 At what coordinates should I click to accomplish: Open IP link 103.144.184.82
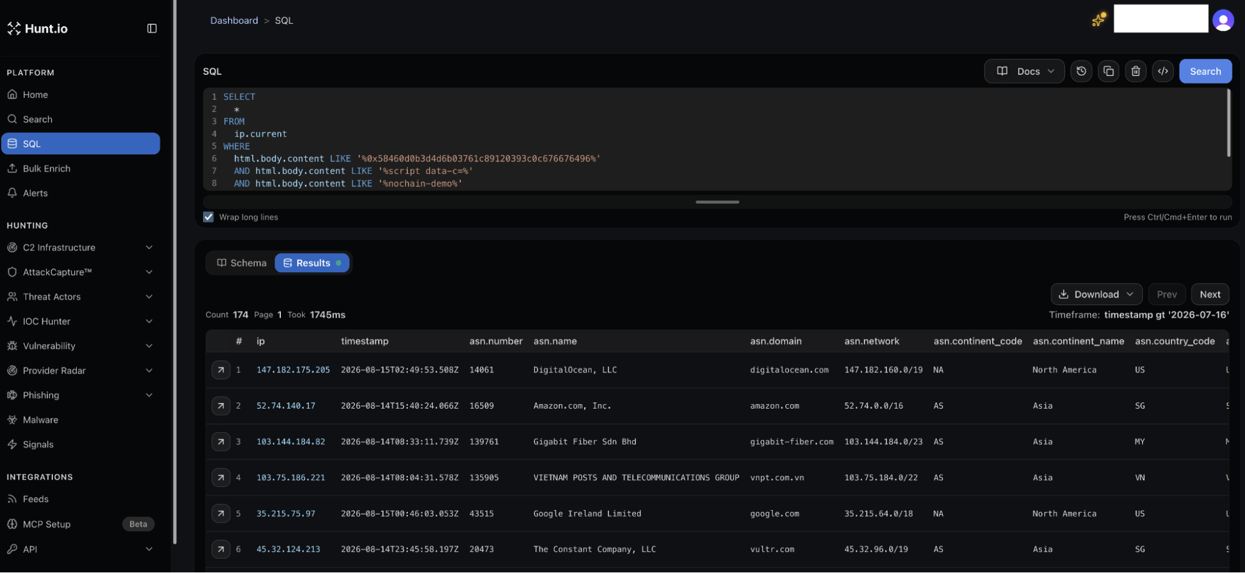point(291,442)
